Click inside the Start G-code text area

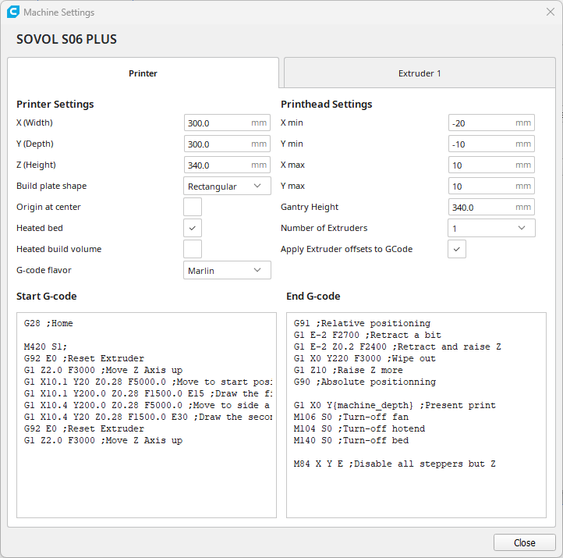pyautogui.click(x=147, y=415)
